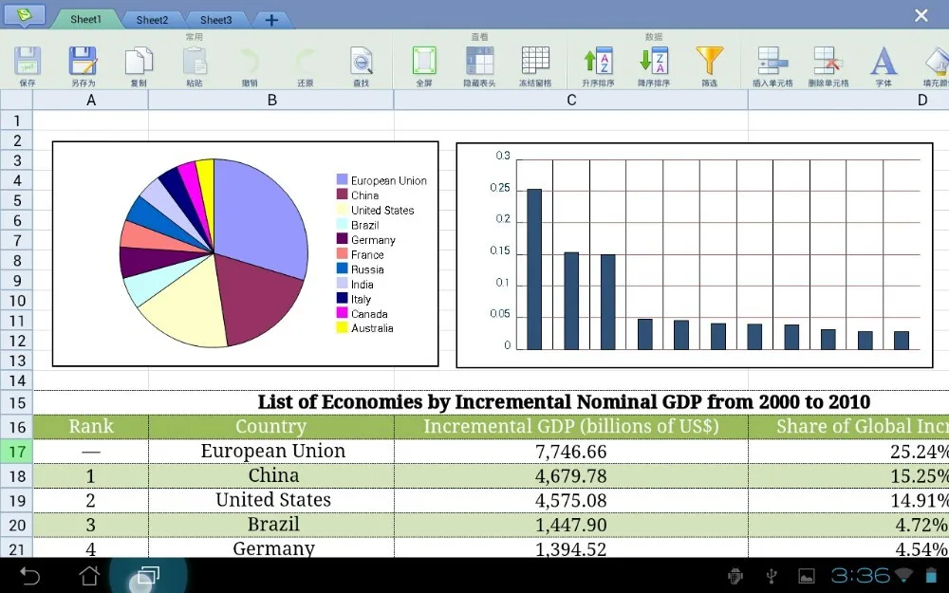Viewport: 949px width, 593px height.
Task: Add a new sheet with the plus tab
Action: (x=271, y=20)
